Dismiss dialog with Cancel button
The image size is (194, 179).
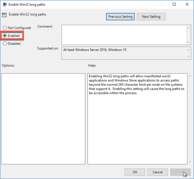pyautogui.click(x=158, y=172)
